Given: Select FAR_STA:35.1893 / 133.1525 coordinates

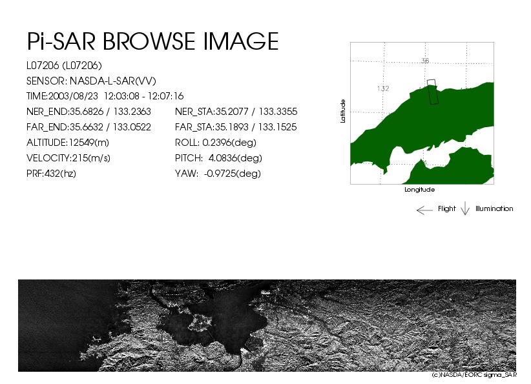Looking at the screenshot, I should (x=236, y=127).
